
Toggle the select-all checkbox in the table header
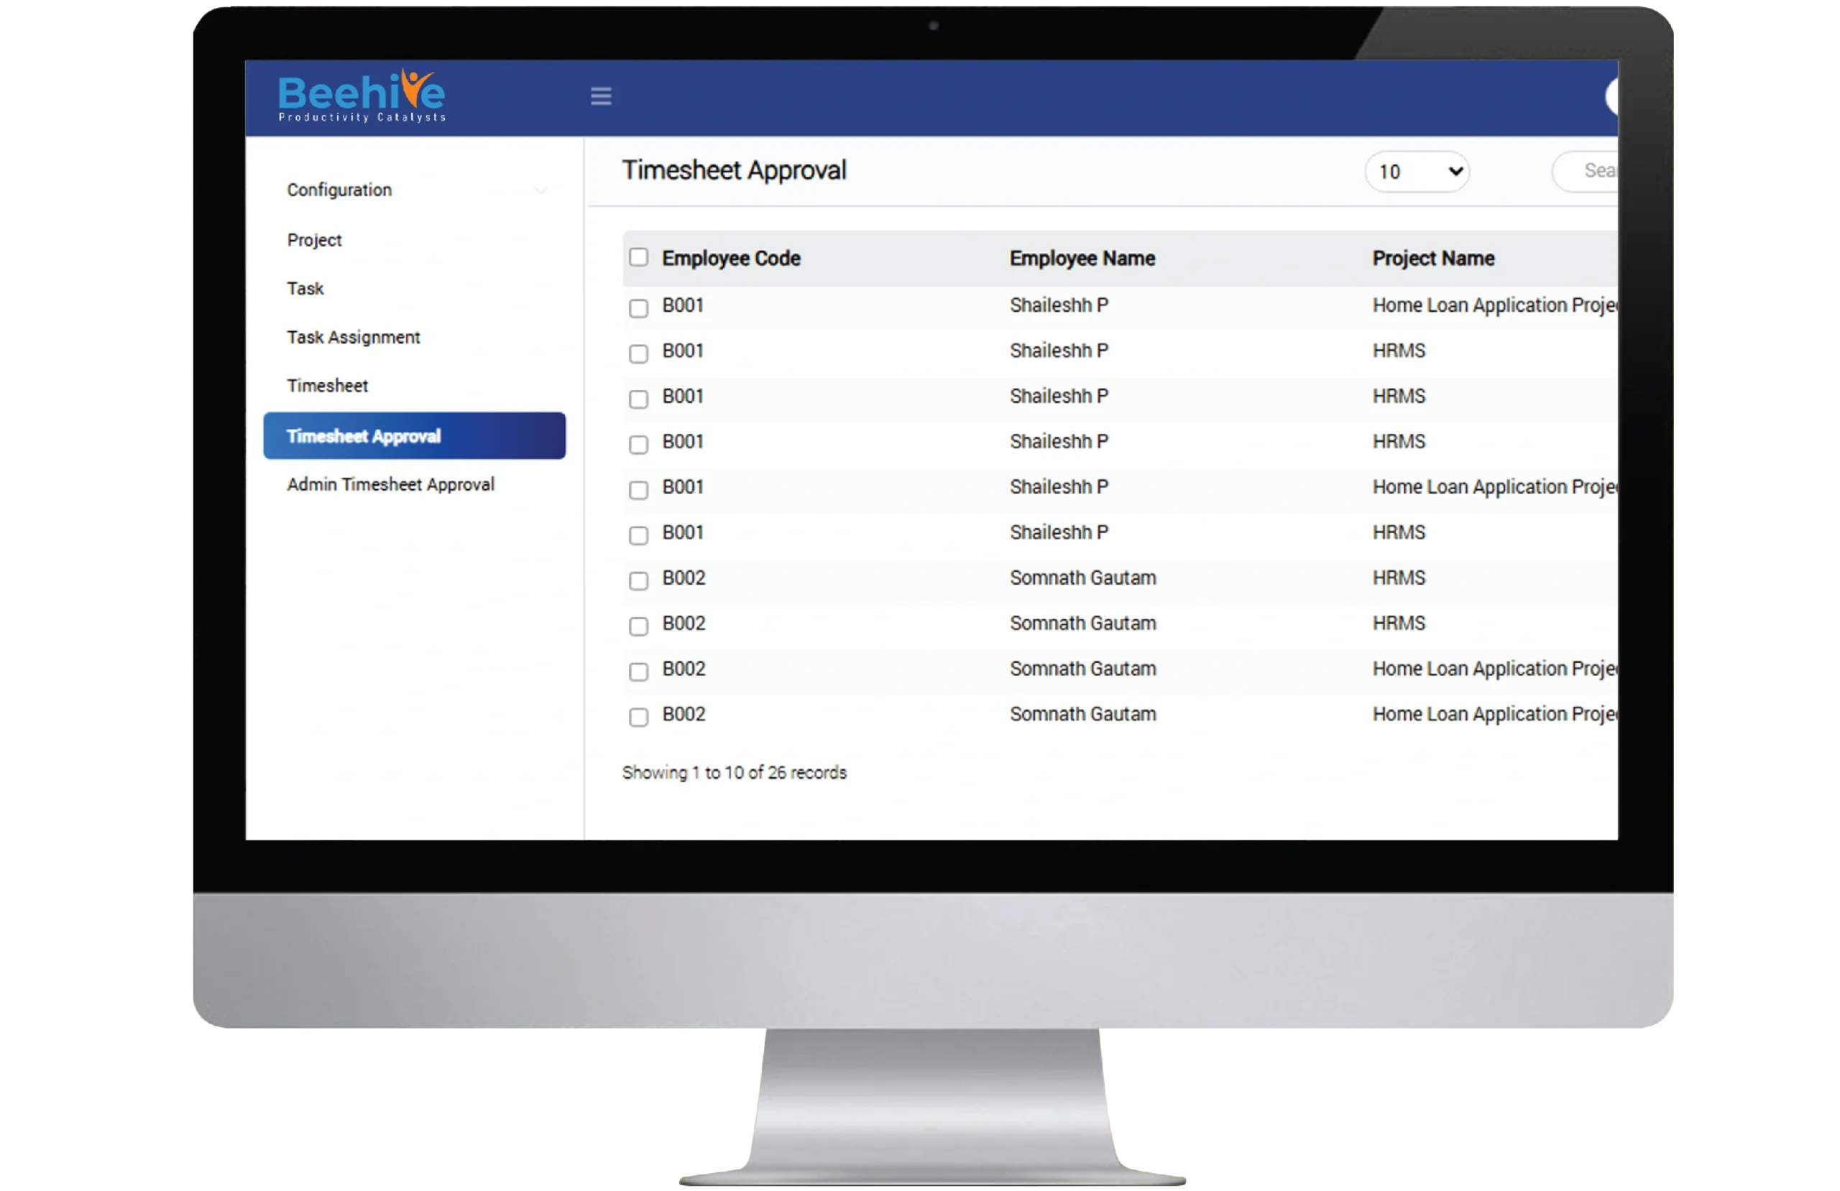(x=638, y=257)
